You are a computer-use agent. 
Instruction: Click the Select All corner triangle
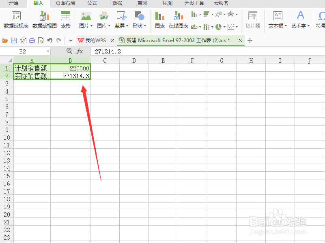click(10, 60)
